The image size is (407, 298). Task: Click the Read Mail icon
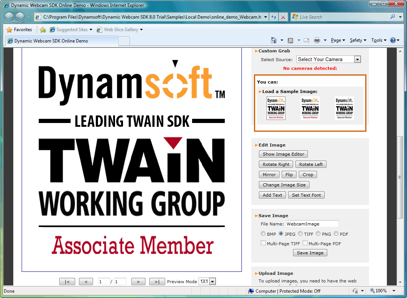click(306, 40)
